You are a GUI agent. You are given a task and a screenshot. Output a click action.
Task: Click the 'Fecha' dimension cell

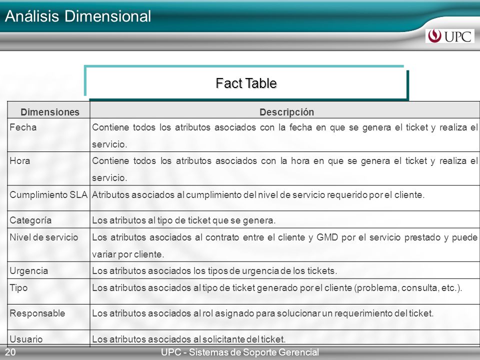tap(48, 135)
